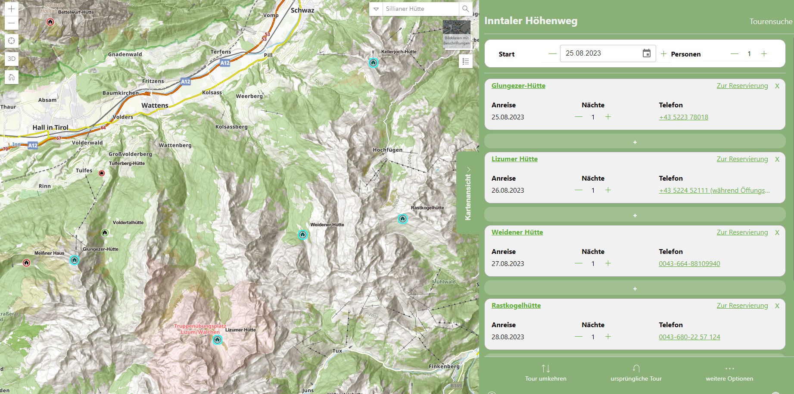Viewport: 794px width, 394px height.
Task: Collapse the Kartenansicht side tab
Action: pyautogui.click(x=468, y=193)
